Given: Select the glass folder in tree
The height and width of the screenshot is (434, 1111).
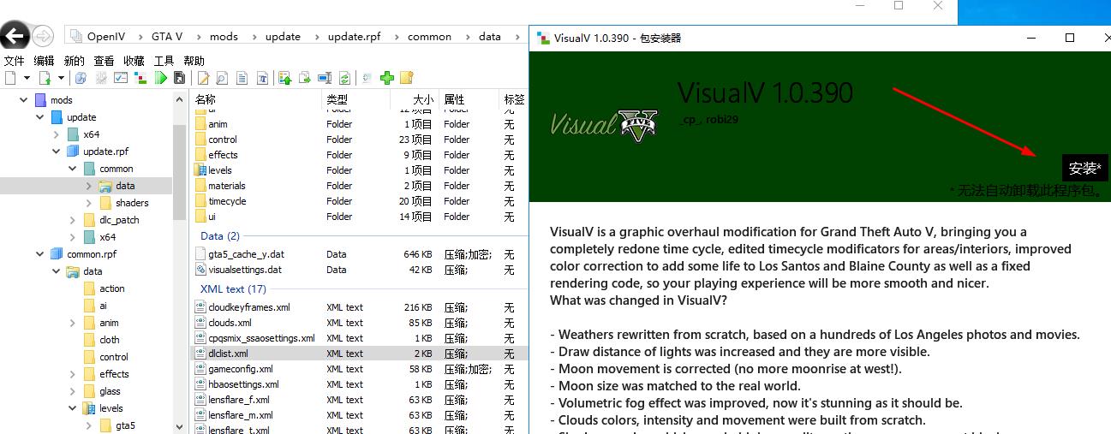Looking at the screenshot, I should coord(110,391).
